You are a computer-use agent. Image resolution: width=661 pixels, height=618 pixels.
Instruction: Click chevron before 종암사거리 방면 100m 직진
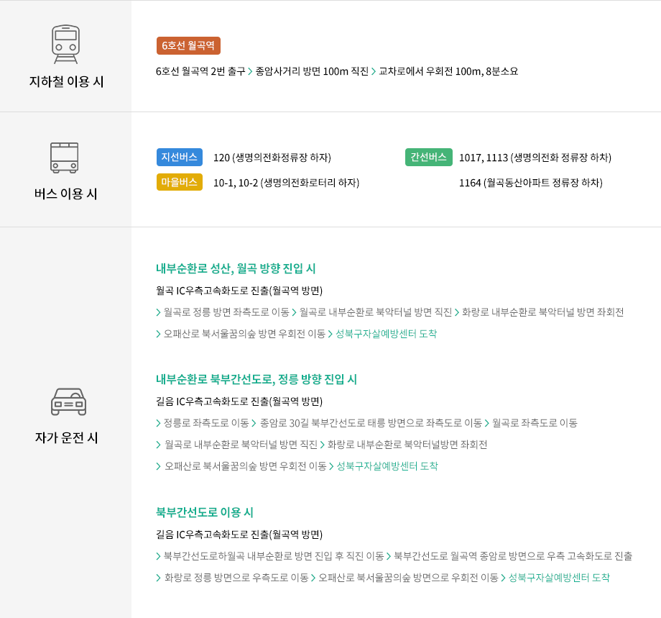pos(250,71)
